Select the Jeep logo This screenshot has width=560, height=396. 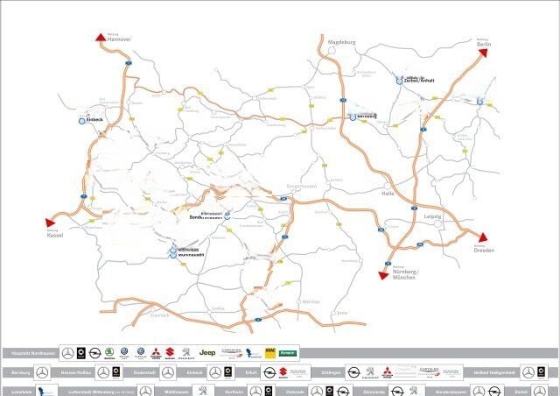click(207, 353)
